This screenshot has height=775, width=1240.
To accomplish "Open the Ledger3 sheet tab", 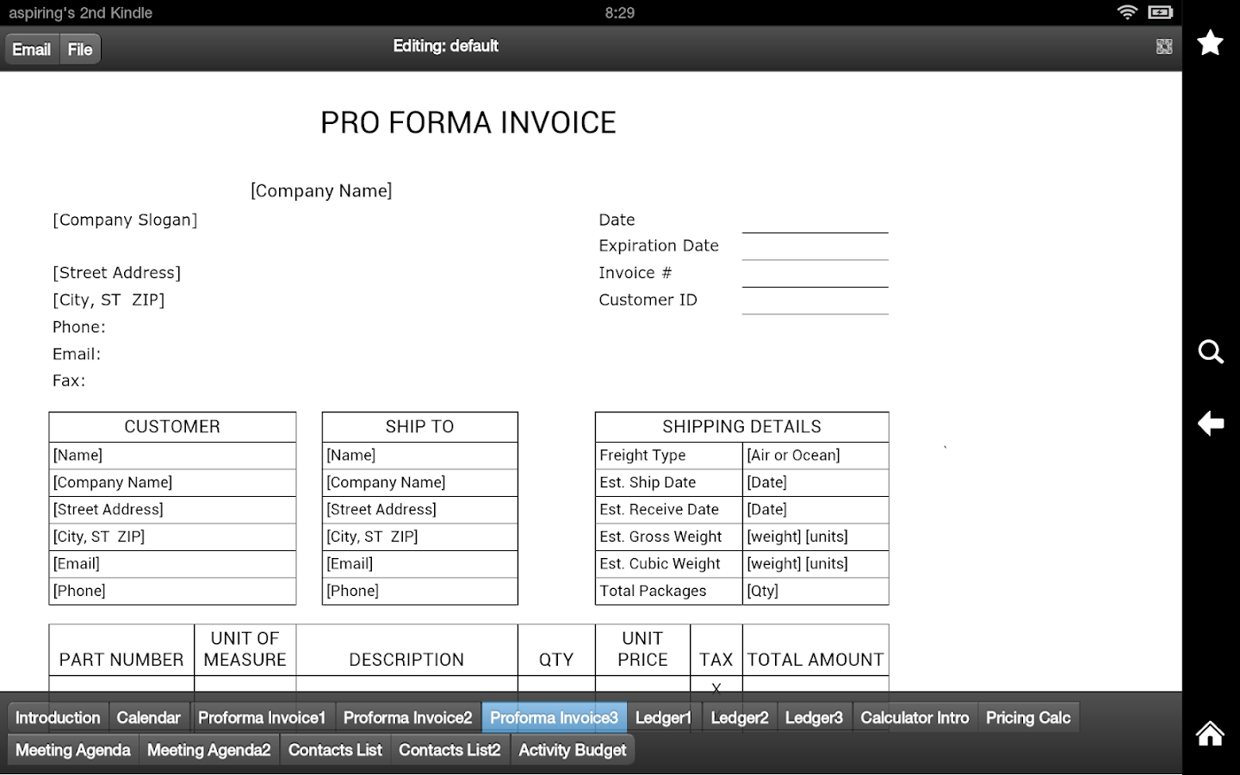I will coord(815,717).
